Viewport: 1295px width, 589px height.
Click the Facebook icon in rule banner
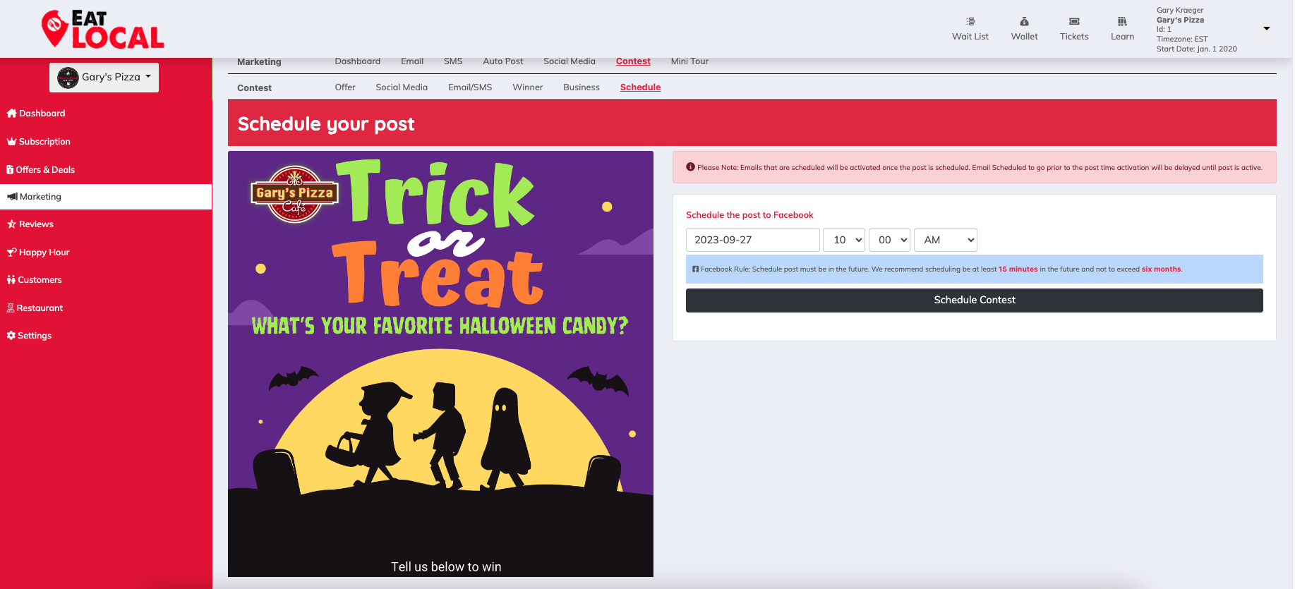695,269
